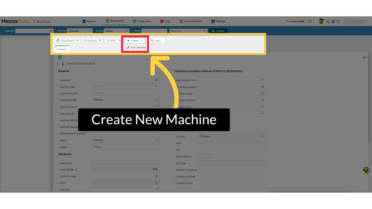Collapse the General Information section
Screen dimensions: 372x209
[x=58, y=63]
